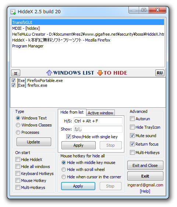177x207 pixels.
Task: Select Program Manager in the list
Action: [x=88, y=46]
